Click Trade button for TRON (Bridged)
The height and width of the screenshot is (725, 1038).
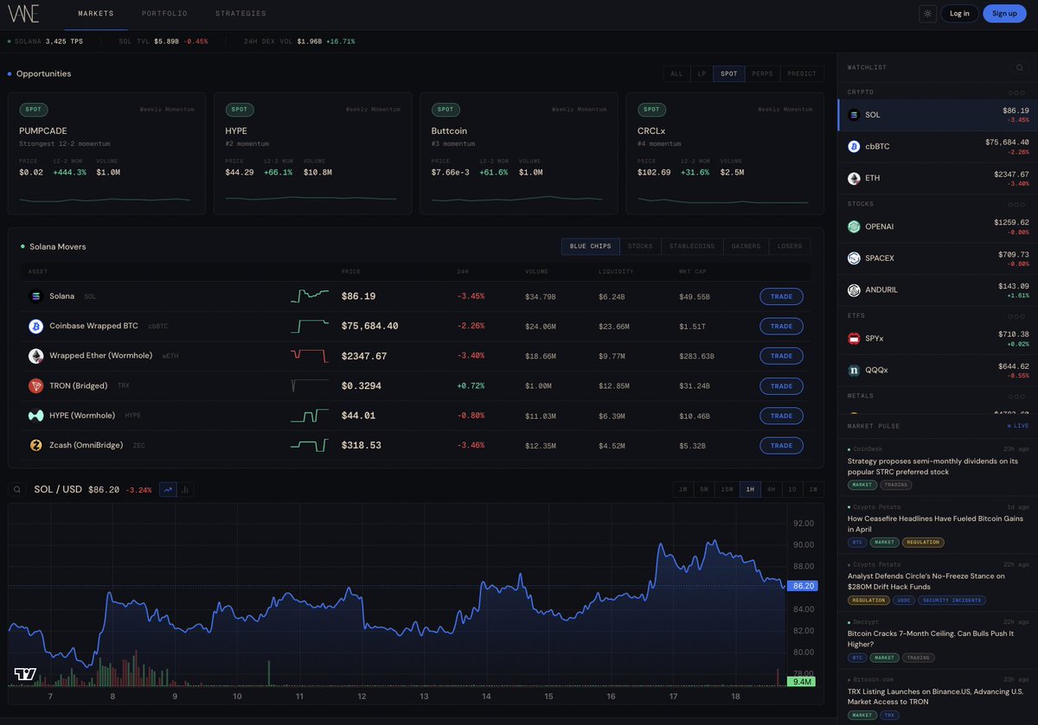click(781, 385)
